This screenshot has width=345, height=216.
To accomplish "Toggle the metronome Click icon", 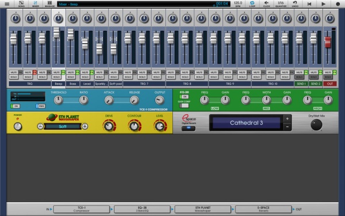I will point(266,4).
